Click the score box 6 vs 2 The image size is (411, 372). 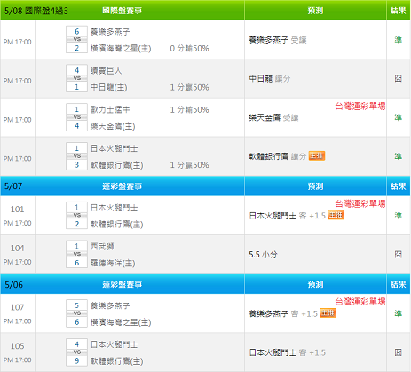tap(76, 39)
